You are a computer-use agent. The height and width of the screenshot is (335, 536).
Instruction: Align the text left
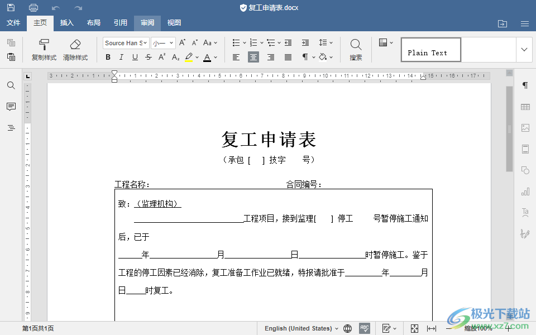pyautogui.click(x=236, y=57)
